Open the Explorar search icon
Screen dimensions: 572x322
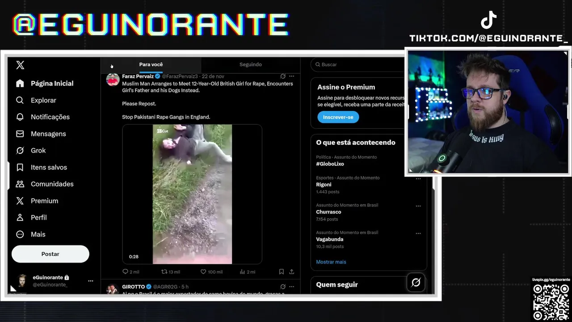point(20,100)
